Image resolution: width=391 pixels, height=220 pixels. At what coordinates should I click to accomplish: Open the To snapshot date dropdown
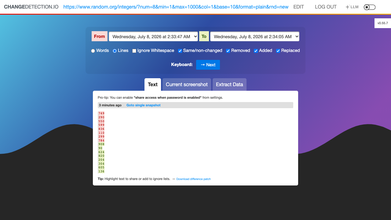255,36
